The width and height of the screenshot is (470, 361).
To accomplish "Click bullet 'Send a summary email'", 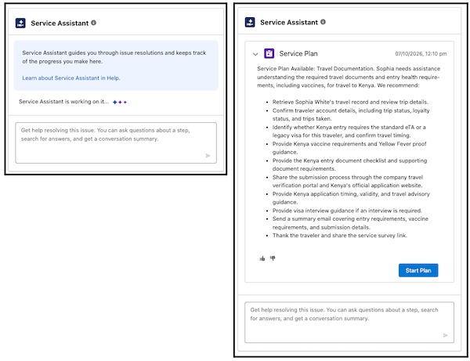I will [350, 223].
